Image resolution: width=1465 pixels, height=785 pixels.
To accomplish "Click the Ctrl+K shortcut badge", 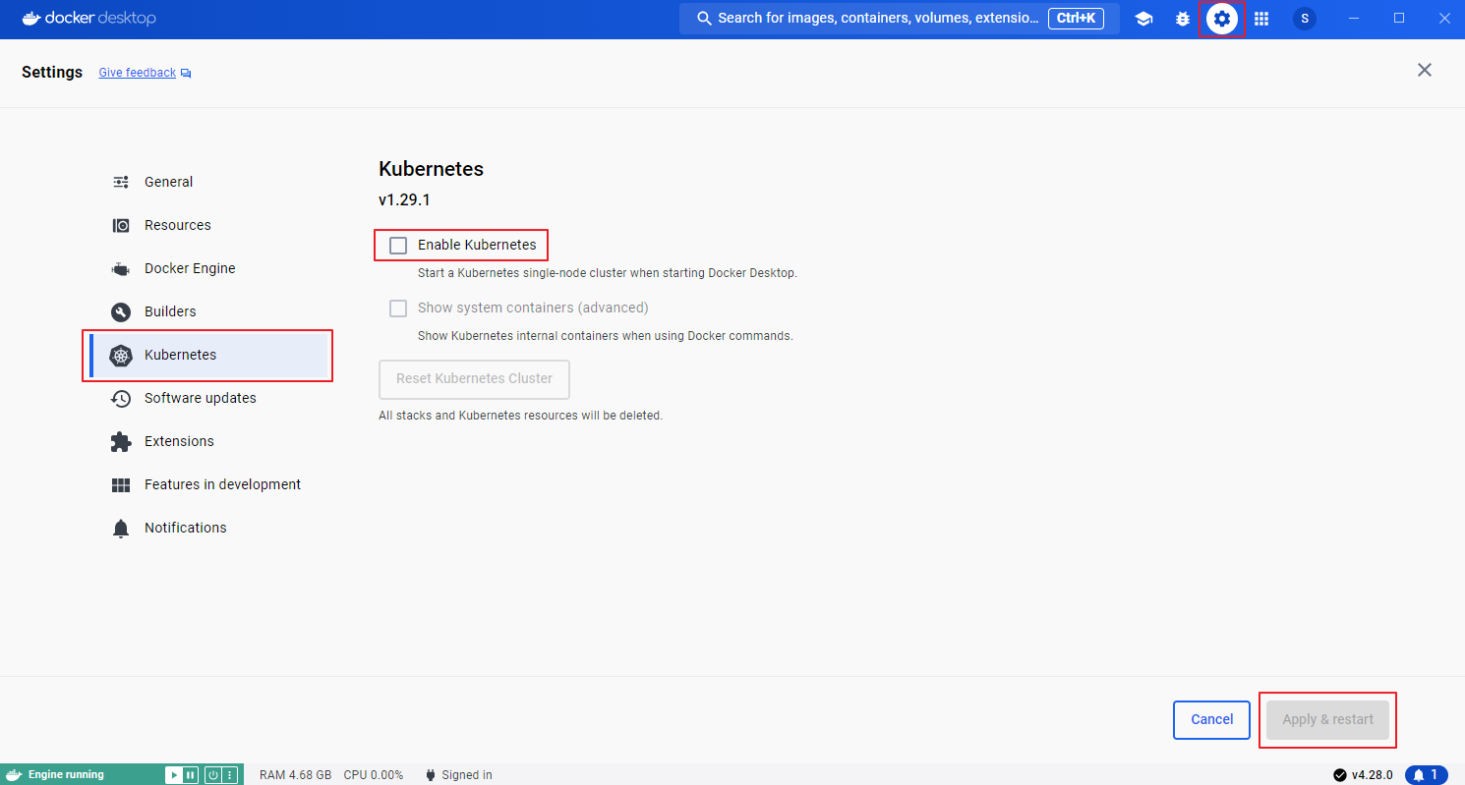I will (x=1077, y=19).
